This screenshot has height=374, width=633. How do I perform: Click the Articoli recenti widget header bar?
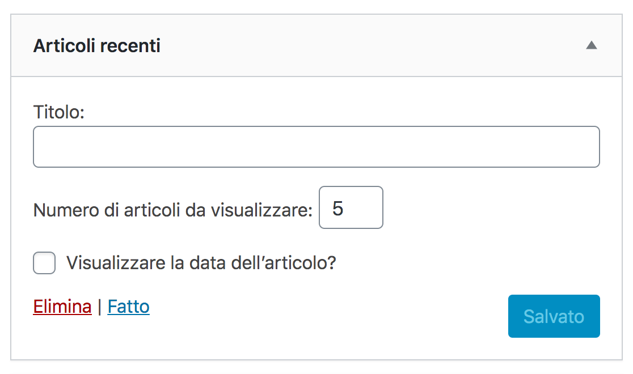point(317,45)
